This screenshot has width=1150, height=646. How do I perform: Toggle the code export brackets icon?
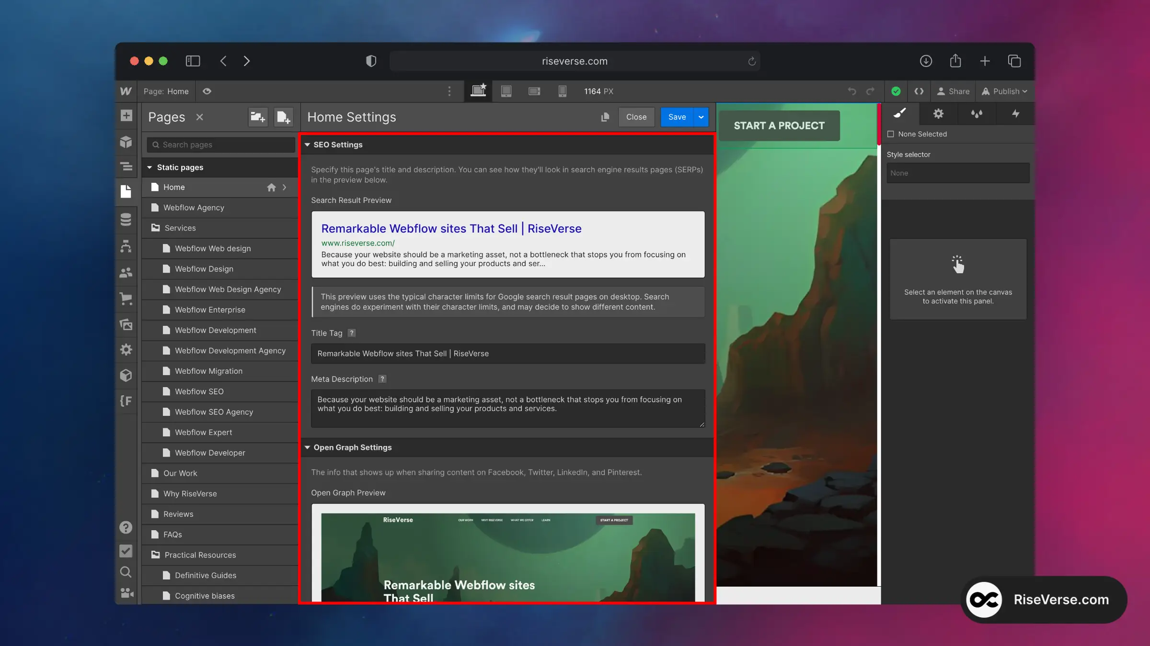pos(919,91)
